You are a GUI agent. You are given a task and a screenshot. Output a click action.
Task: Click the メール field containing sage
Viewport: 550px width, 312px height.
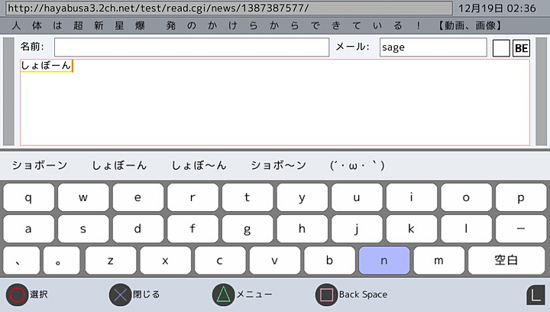coord(432,47)
